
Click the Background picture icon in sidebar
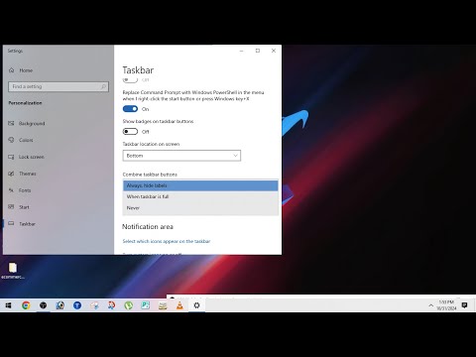point(11,123)
